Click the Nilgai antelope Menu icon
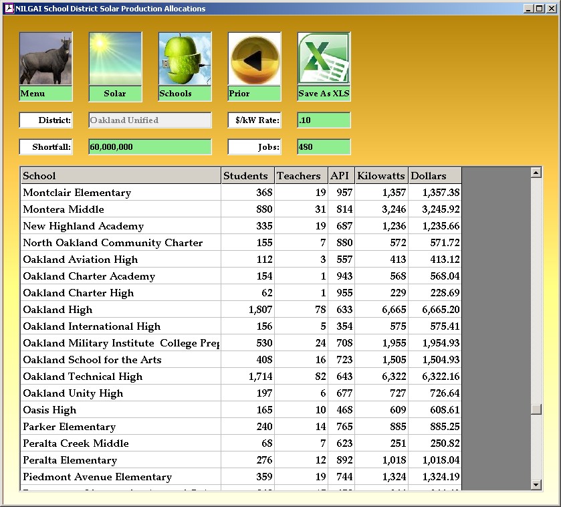Image resolution: width=561 pixels, height=507 pixels. [x=45, y=59]
